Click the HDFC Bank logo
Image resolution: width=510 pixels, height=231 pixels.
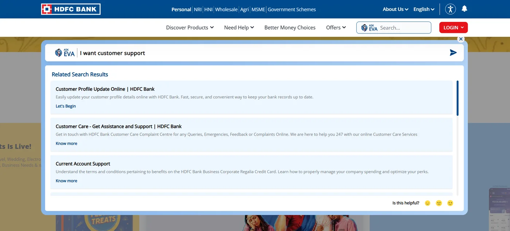coord(71,9)
